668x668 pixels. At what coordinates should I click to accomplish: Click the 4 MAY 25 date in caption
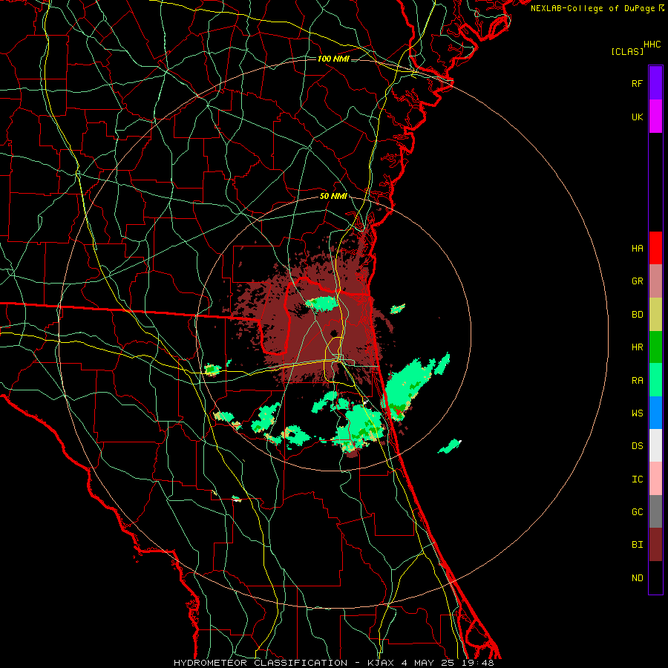[x=428, y=663]
